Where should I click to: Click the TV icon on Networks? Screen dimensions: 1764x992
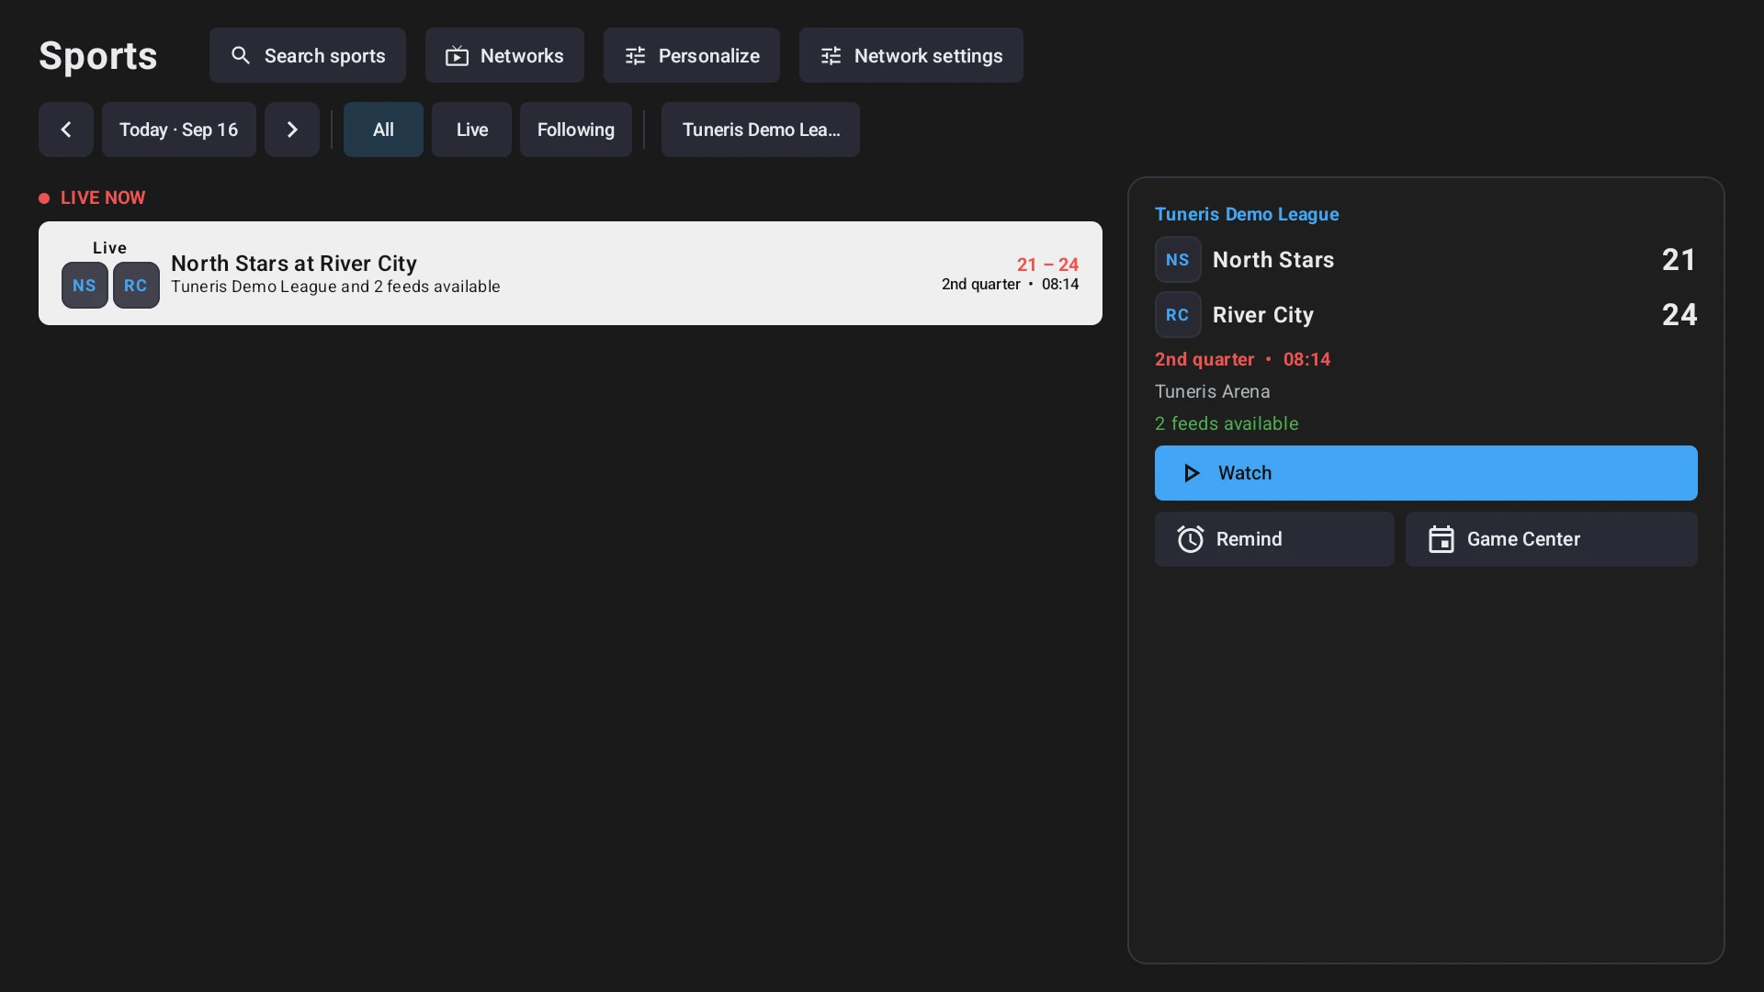tap(457, 56)
